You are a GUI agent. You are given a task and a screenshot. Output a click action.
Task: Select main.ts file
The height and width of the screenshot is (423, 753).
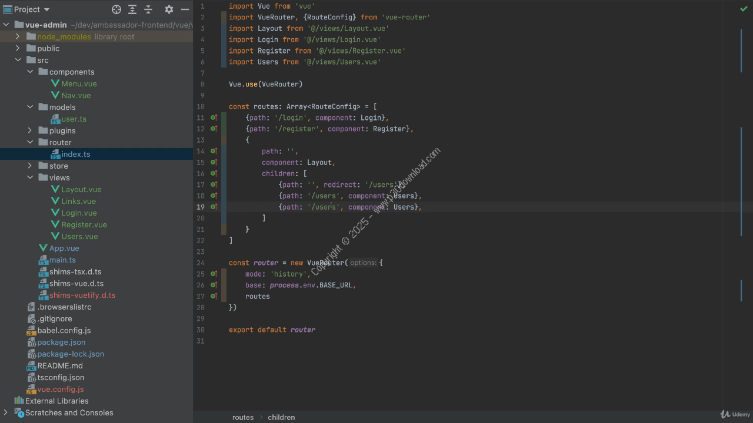[62, 260]
